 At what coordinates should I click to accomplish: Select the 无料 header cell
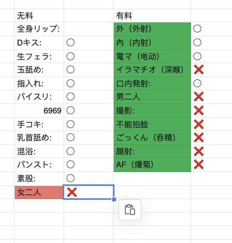pyautogui.click(x=39, y=16)
